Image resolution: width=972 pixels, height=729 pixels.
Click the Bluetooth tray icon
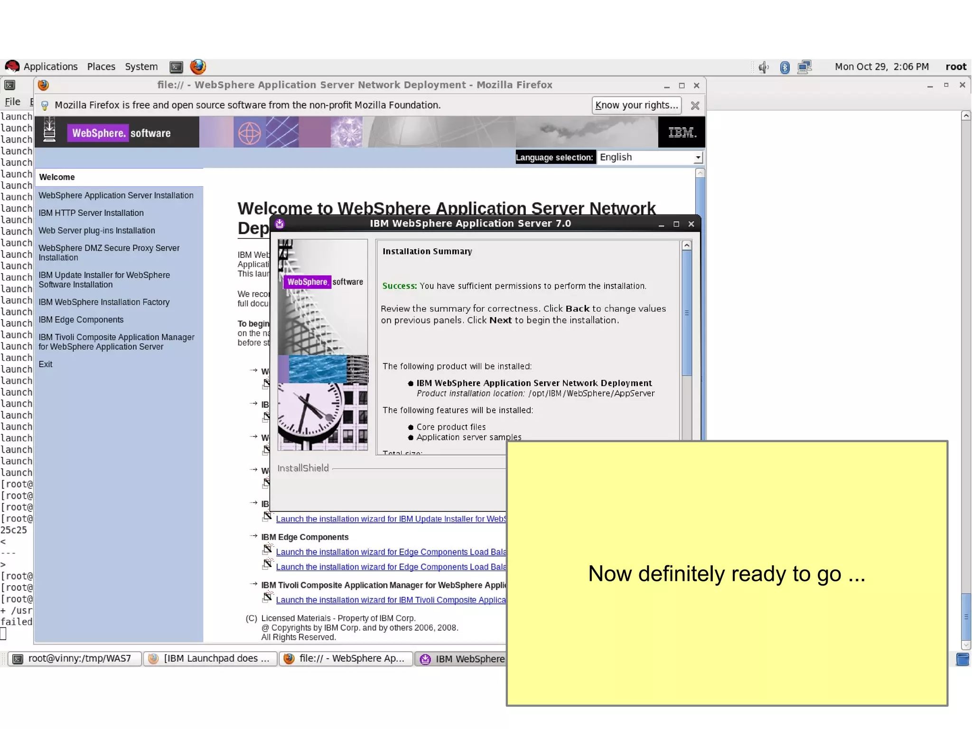click(x=785, y=67)
